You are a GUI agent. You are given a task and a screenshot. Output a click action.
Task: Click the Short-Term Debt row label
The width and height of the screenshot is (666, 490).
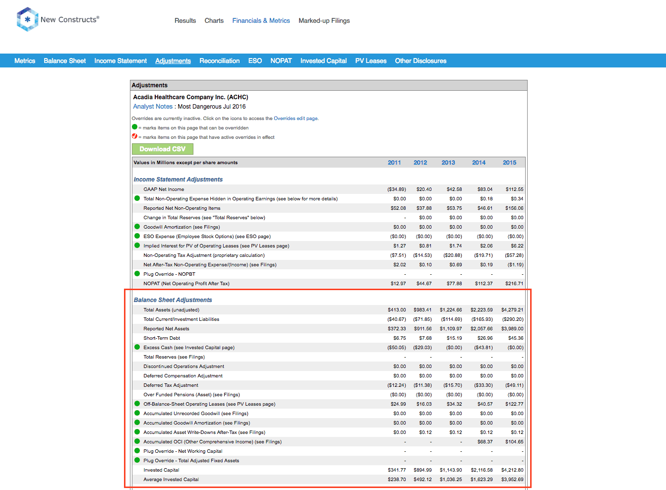(162, 338)
